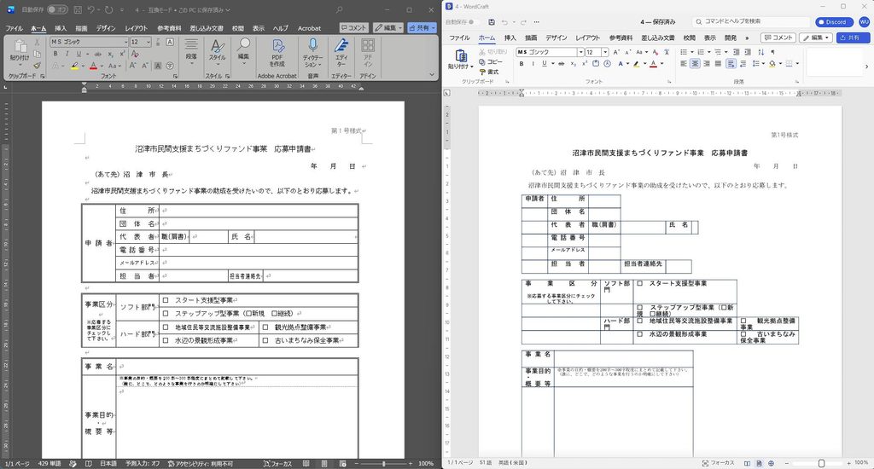Screen dimensions: 874x469
Task: Click Justify alignment in WordCraft
Action: [x=718, y=63]
